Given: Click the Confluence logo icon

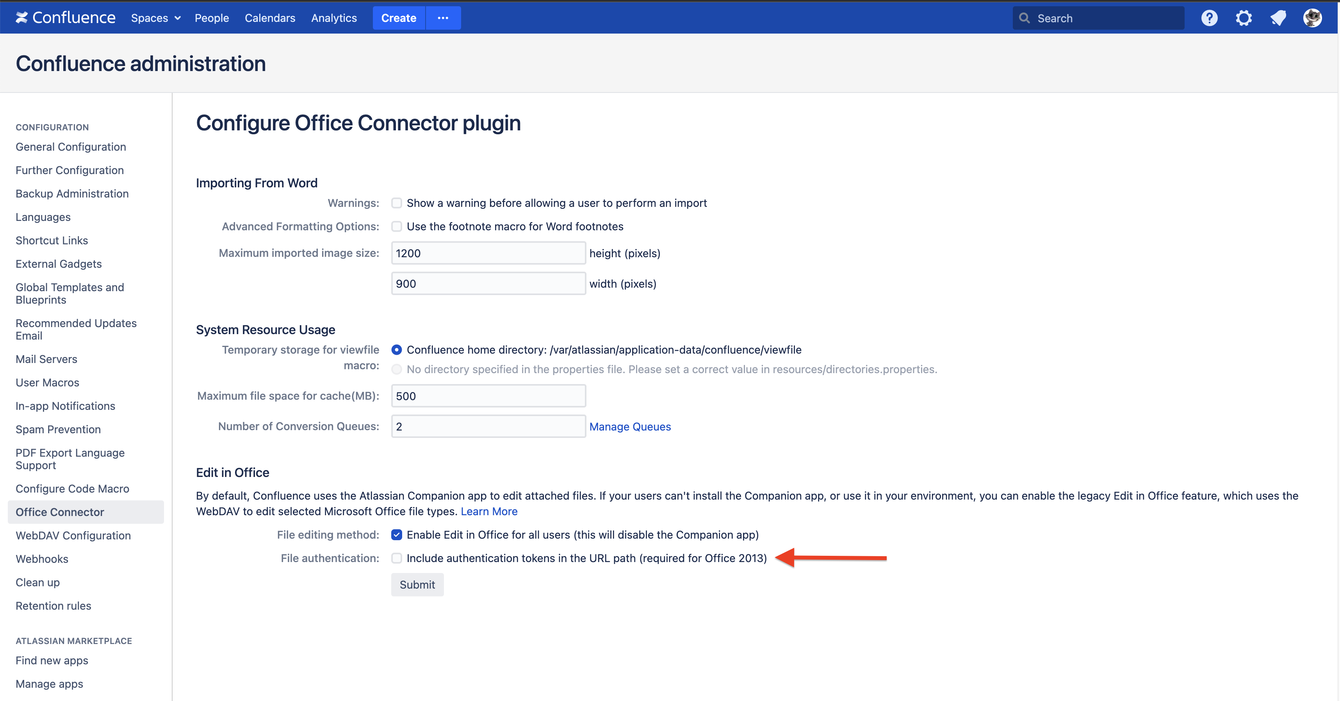Looking at the screenshot, I should (x=21, y=18).
